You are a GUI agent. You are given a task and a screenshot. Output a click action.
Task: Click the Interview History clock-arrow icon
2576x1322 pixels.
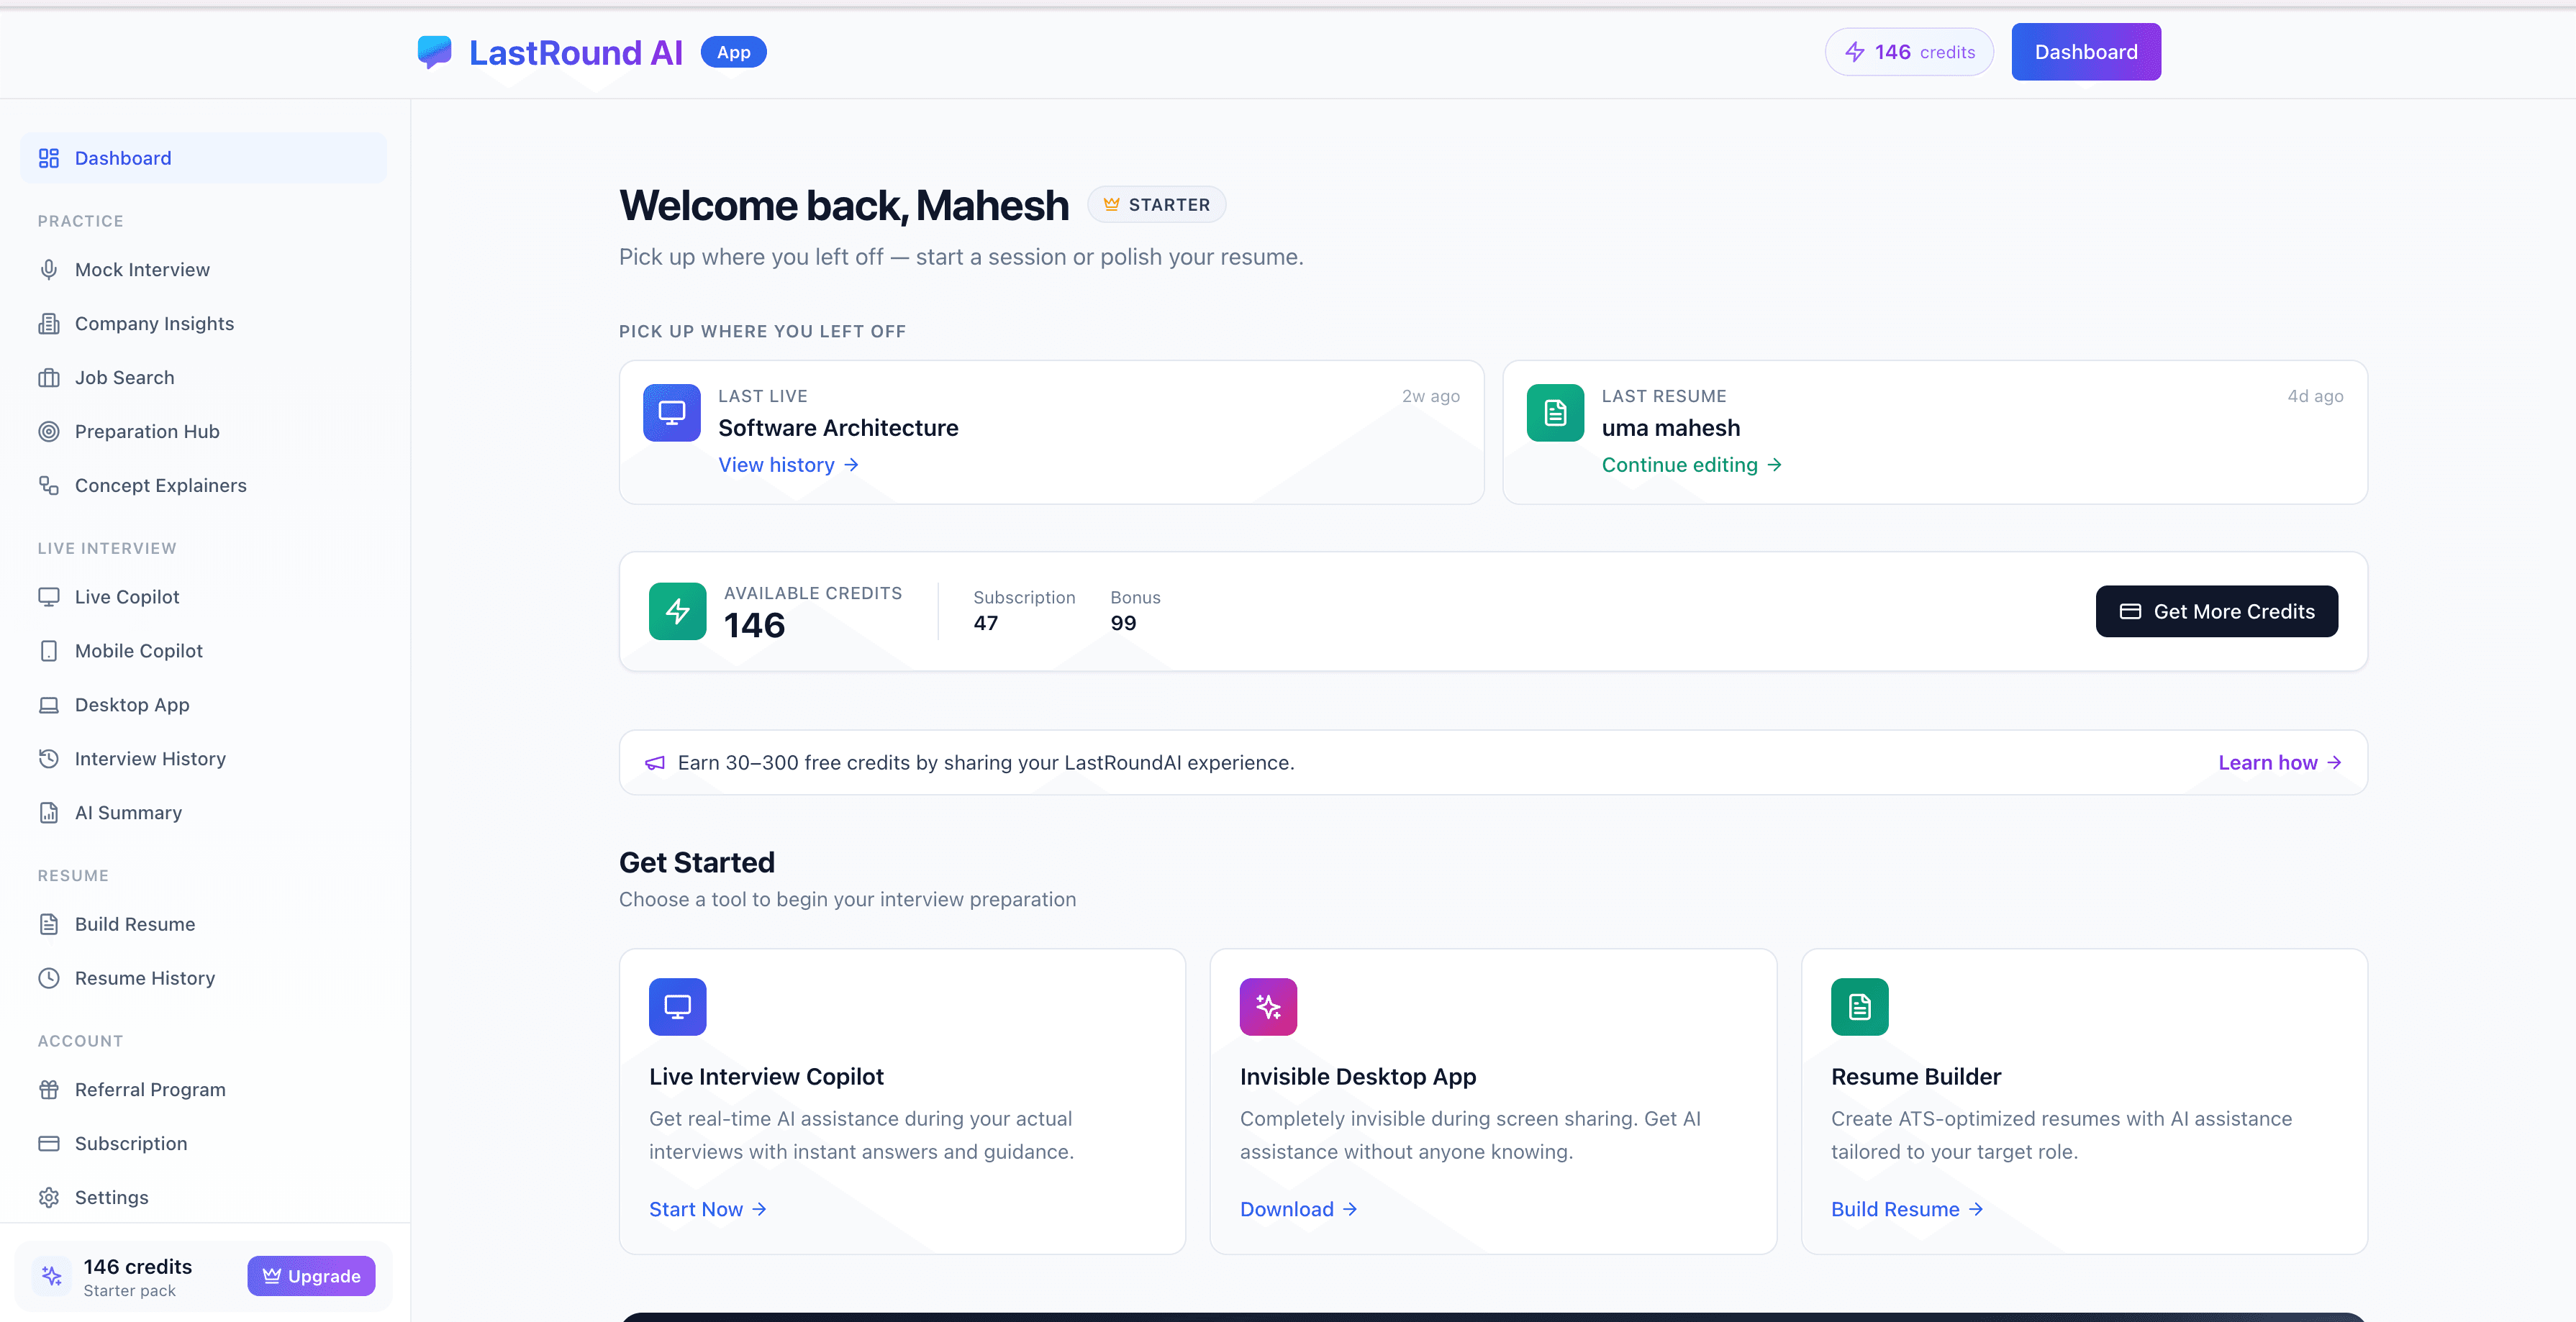point(48,758)
